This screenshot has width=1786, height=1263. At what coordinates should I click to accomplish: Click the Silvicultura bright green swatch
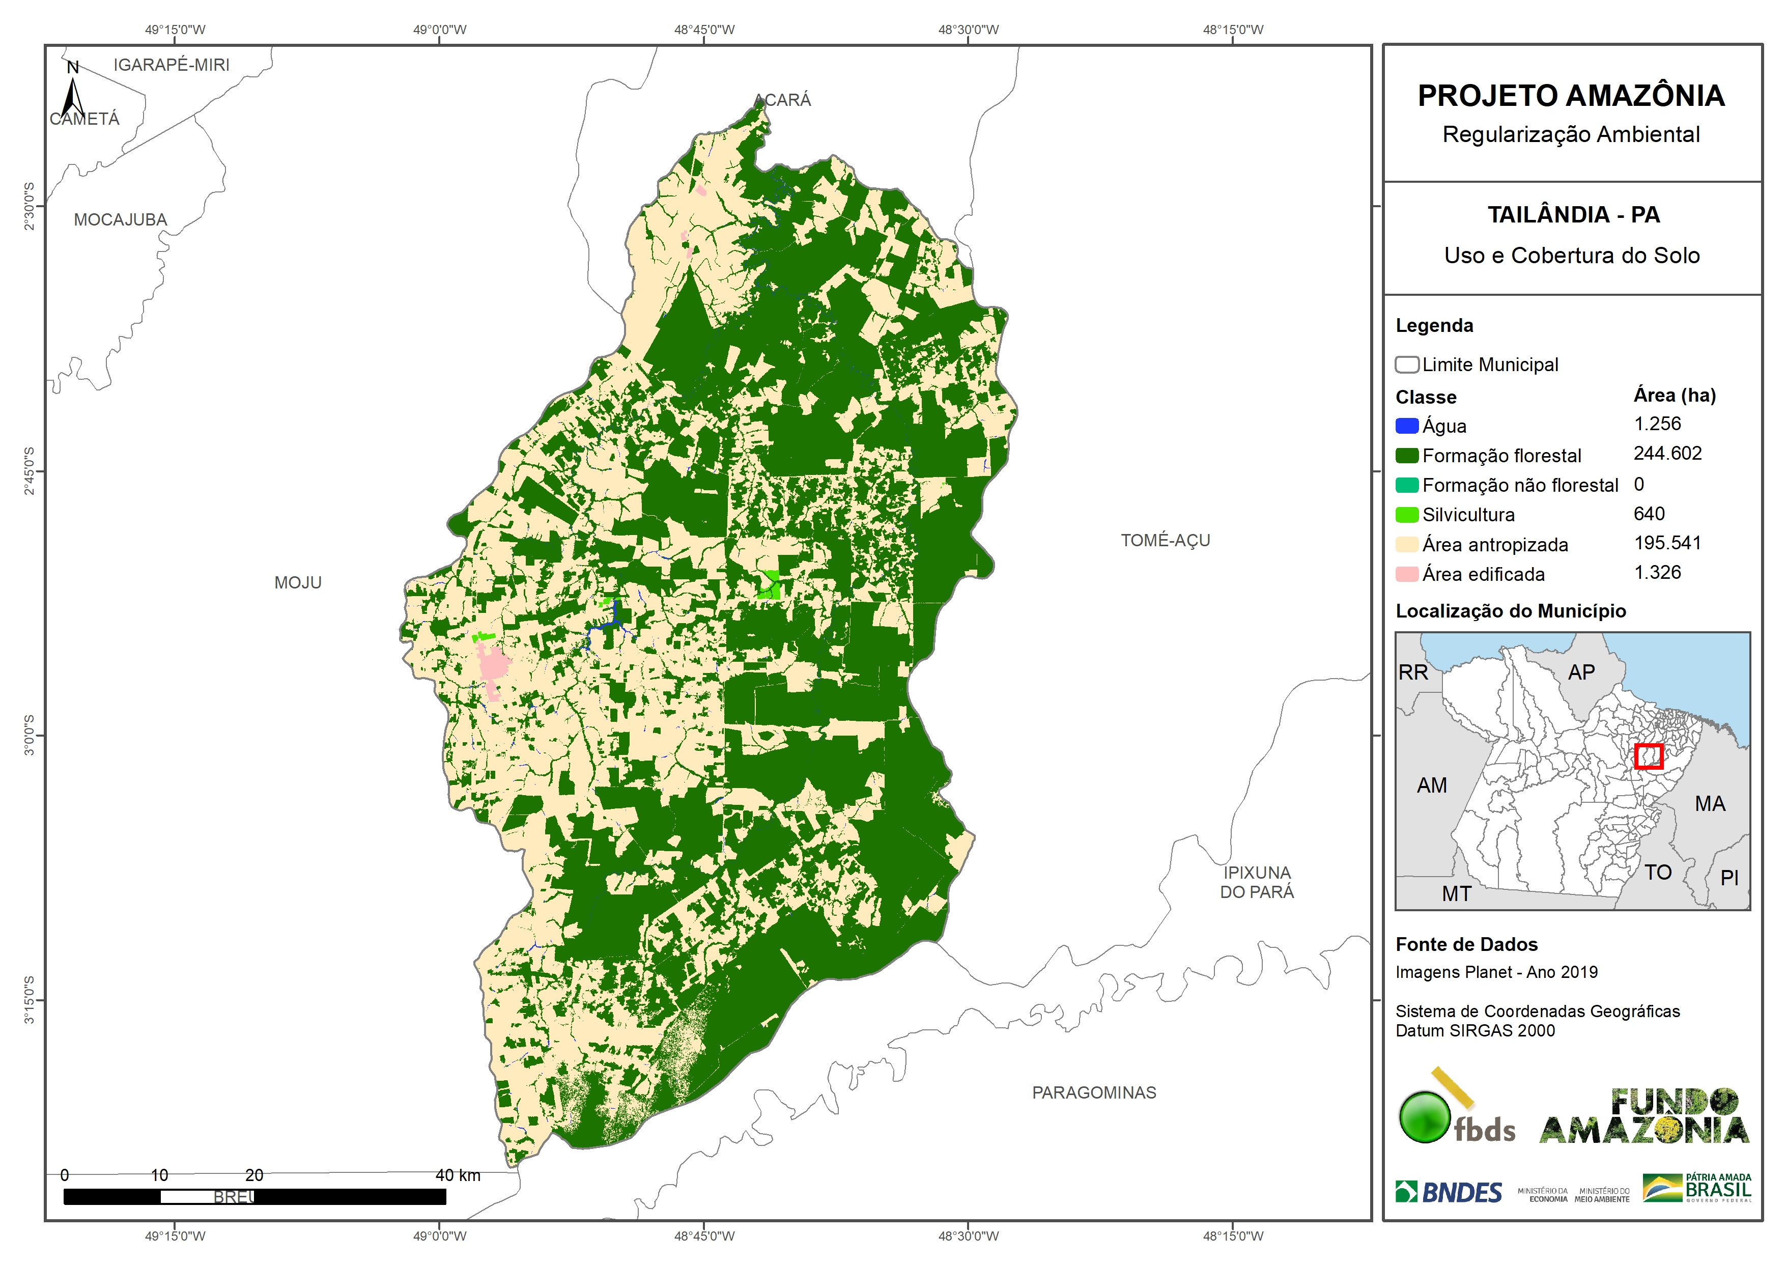click(1406, 514)
